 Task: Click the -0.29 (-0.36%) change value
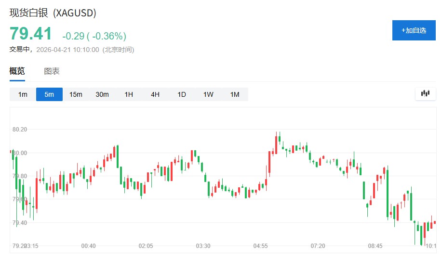tap(94, 36)
